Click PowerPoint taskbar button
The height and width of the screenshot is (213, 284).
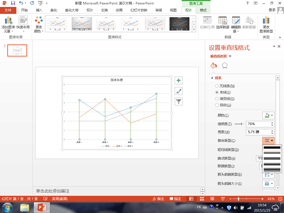pos(42,207)
